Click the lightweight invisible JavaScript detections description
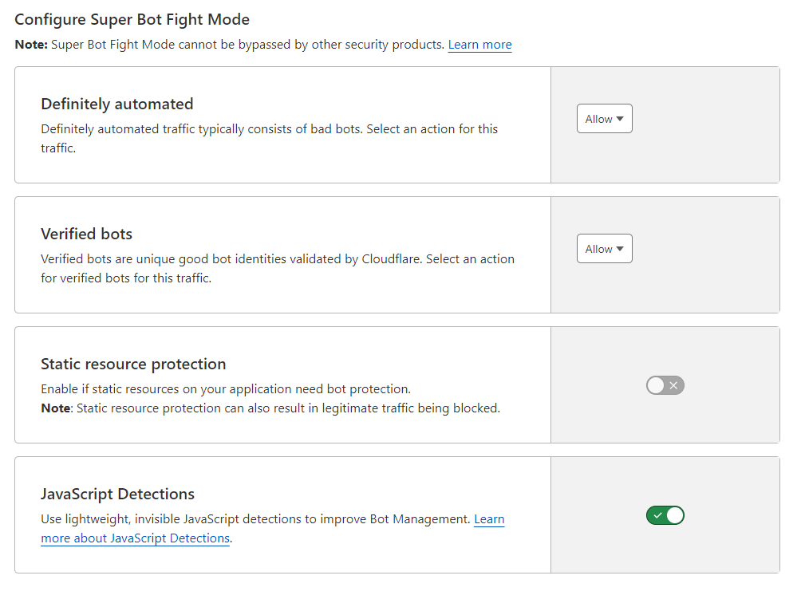Viewport: 801px width, 603px height. pyautogui.click(x=255, y=519)
